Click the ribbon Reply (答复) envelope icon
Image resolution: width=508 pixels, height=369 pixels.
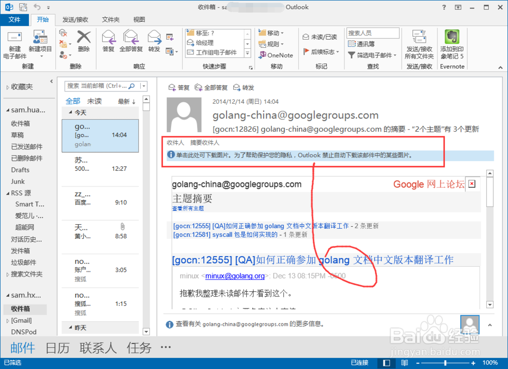point(109,37)
